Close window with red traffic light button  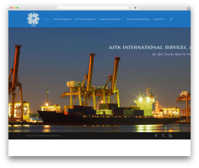coord(12,8)
